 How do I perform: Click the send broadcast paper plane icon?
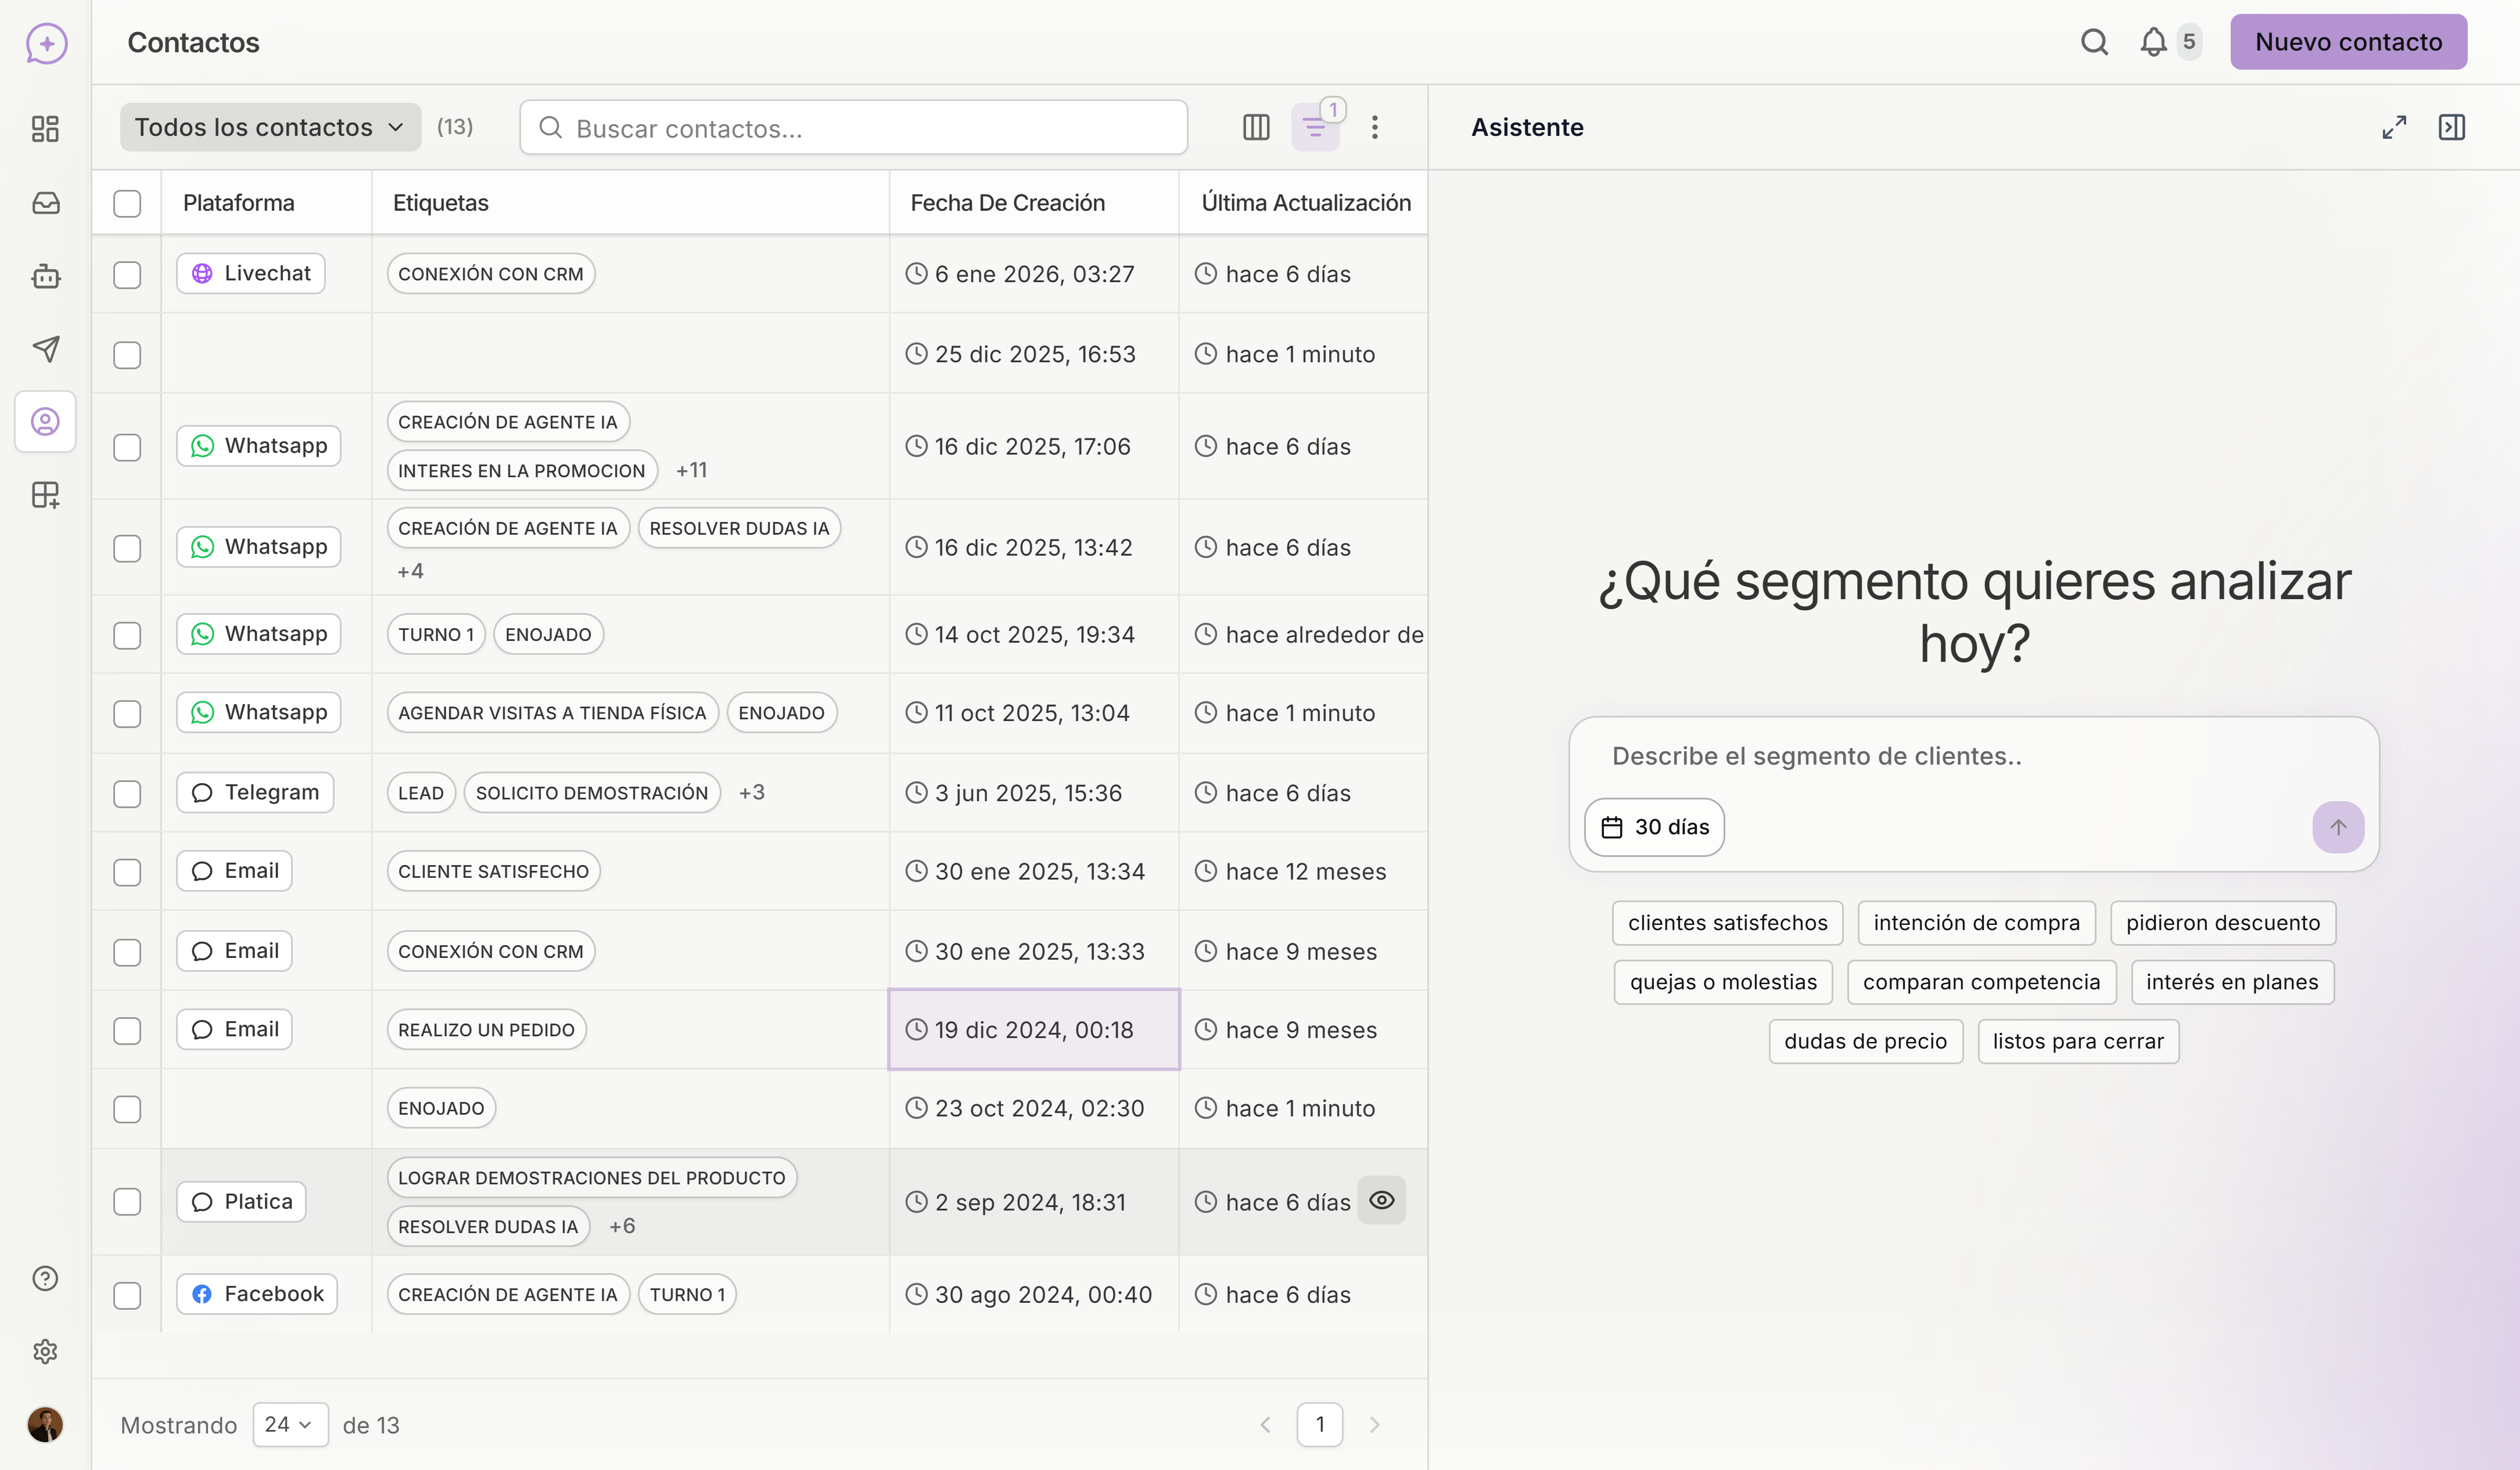[45, 349]
